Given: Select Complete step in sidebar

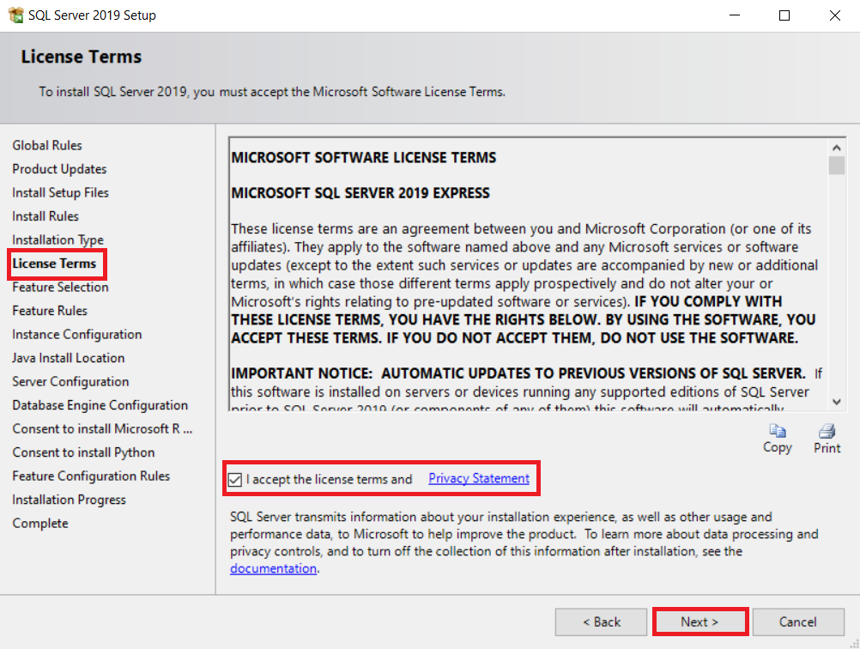Looking at the screenshot, I should [x=40, y=523].
